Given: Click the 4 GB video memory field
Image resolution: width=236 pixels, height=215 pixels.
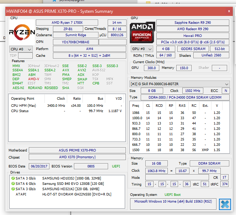Looking at the screenshot, I should click(x=166, y=49).
